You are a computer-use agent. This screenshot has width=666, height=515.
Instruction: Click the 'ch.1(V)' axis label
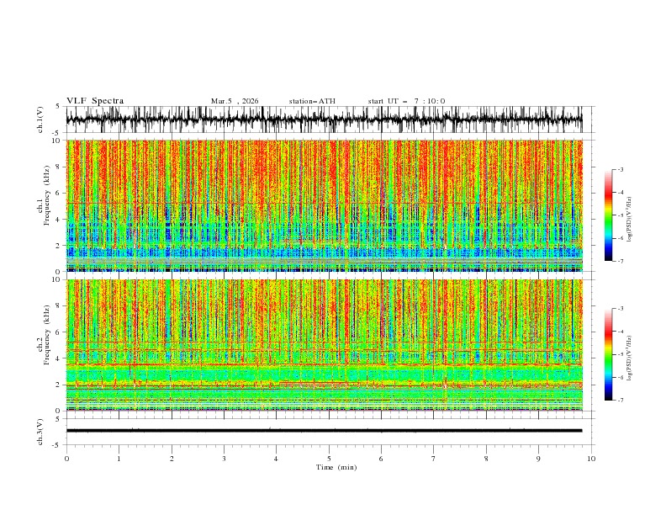40,119
